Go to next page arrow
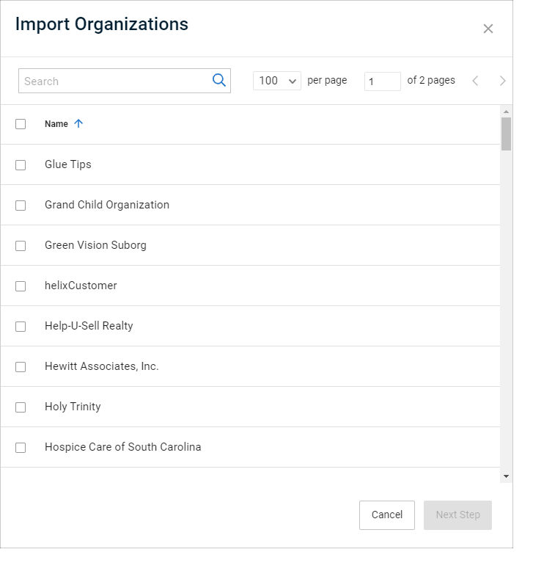The height and width of the screenshot is (574, 533). pyautogui.click(x=503, y=81)
